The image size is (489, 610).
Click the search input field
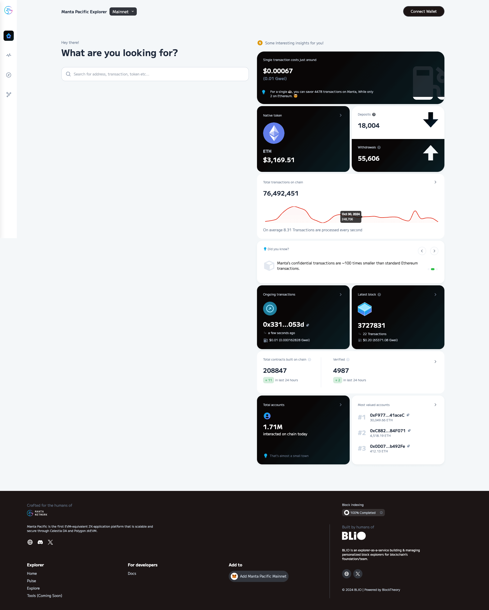pyautogui.click(x=155, y=74)
